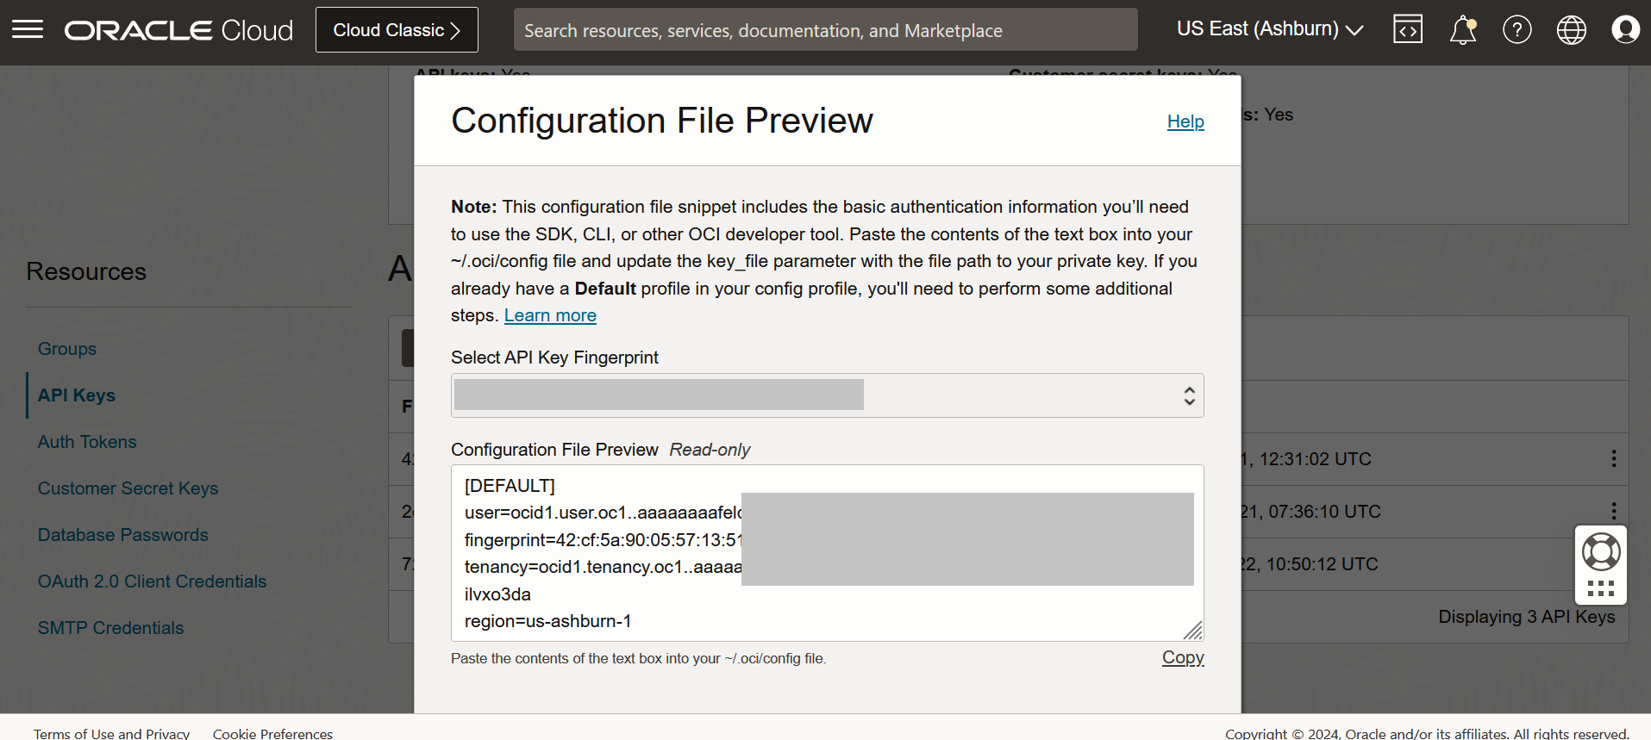Screen dimensions: 1651x740
Task: Open the help question mark icon
Action: tap(1517, 30)
